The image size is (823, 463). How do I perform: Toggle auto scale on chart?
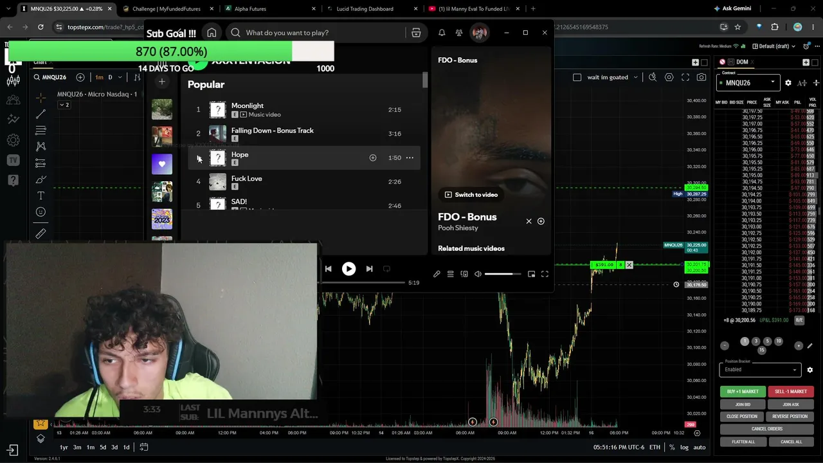[x=700, y=447]
